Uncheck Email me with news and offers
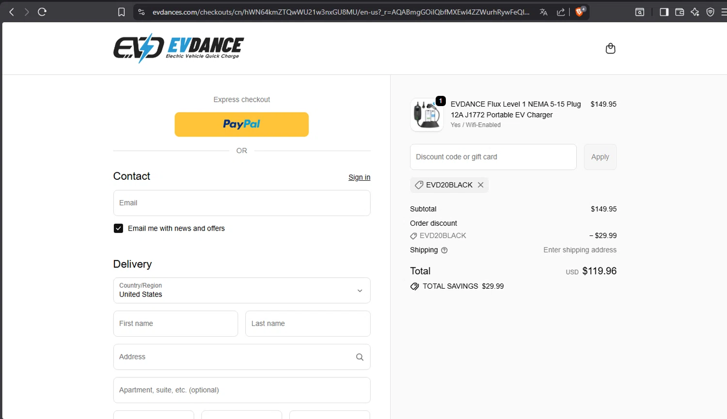The image size is (727, 419). (x=118, y=228)
